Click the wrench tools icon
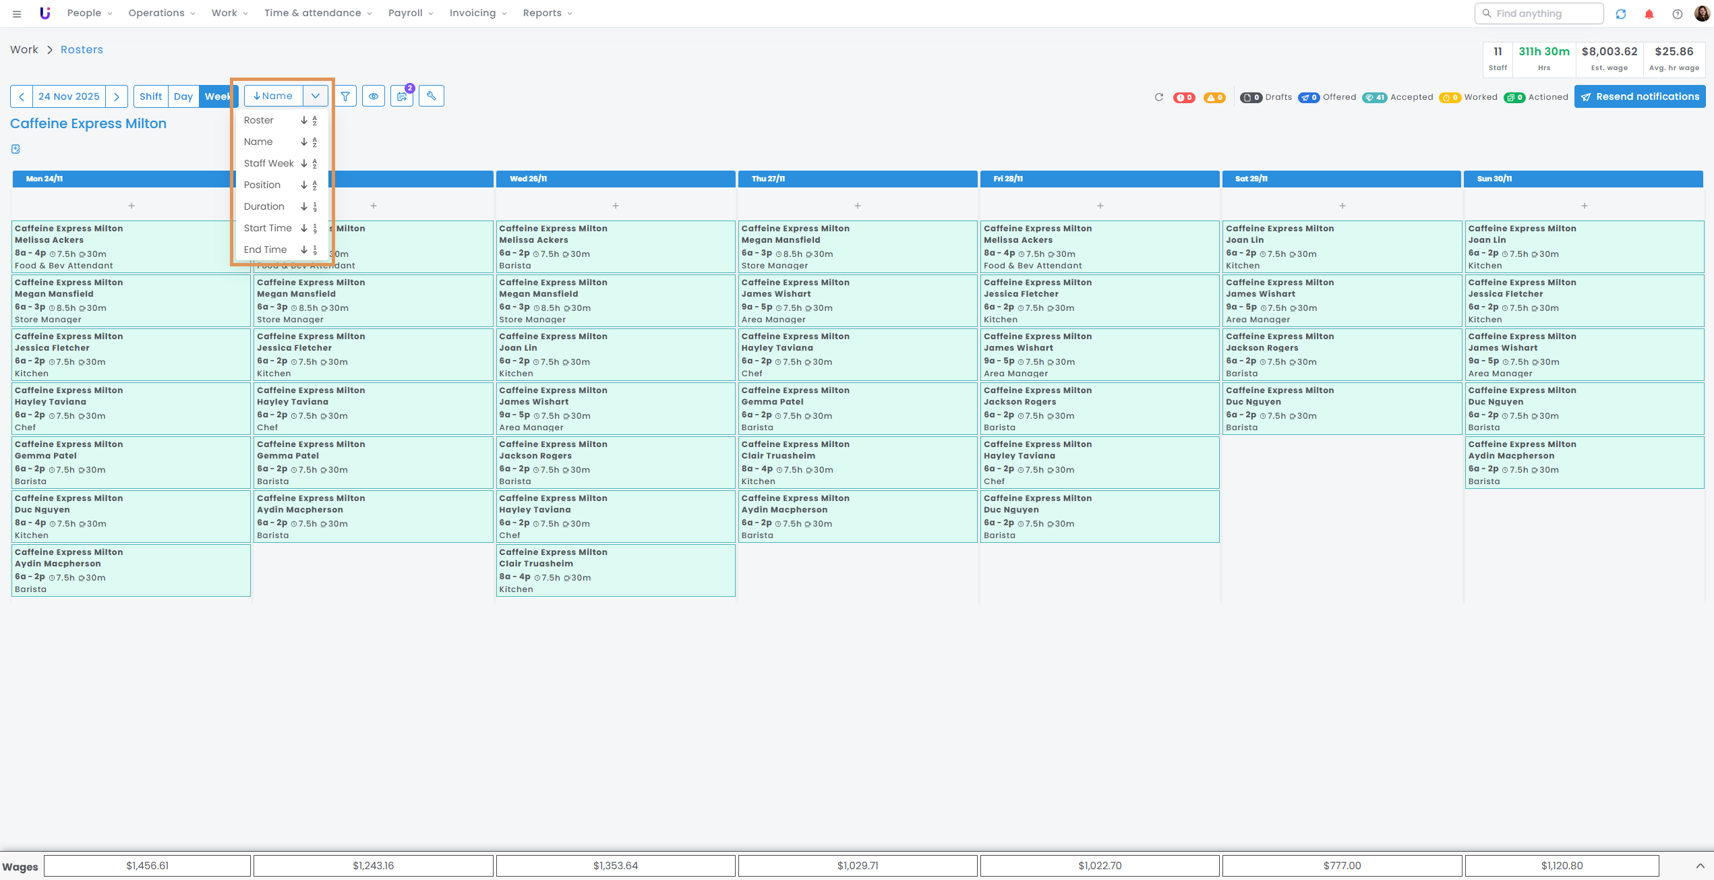The image size is (1714, 880). [x=431, y=96]
